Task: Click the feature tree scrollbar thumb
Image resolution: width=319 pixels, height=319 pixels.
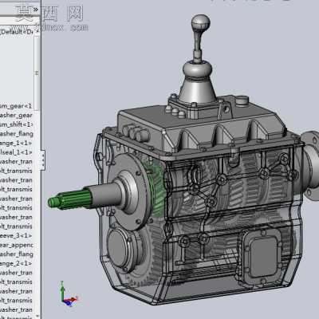Action: tap(37, 73)
